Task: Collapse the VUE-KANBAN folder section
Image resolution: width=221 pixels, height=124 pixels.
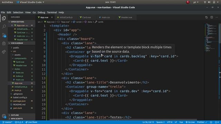Action: click(x=21, y=43)
